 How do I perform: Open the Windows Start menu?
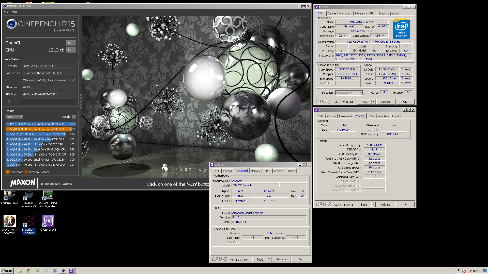pos(7,270)
